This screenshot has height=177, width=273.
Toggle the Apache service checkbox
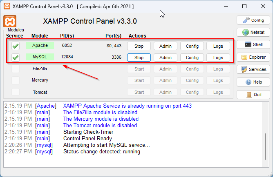(16, 46)
